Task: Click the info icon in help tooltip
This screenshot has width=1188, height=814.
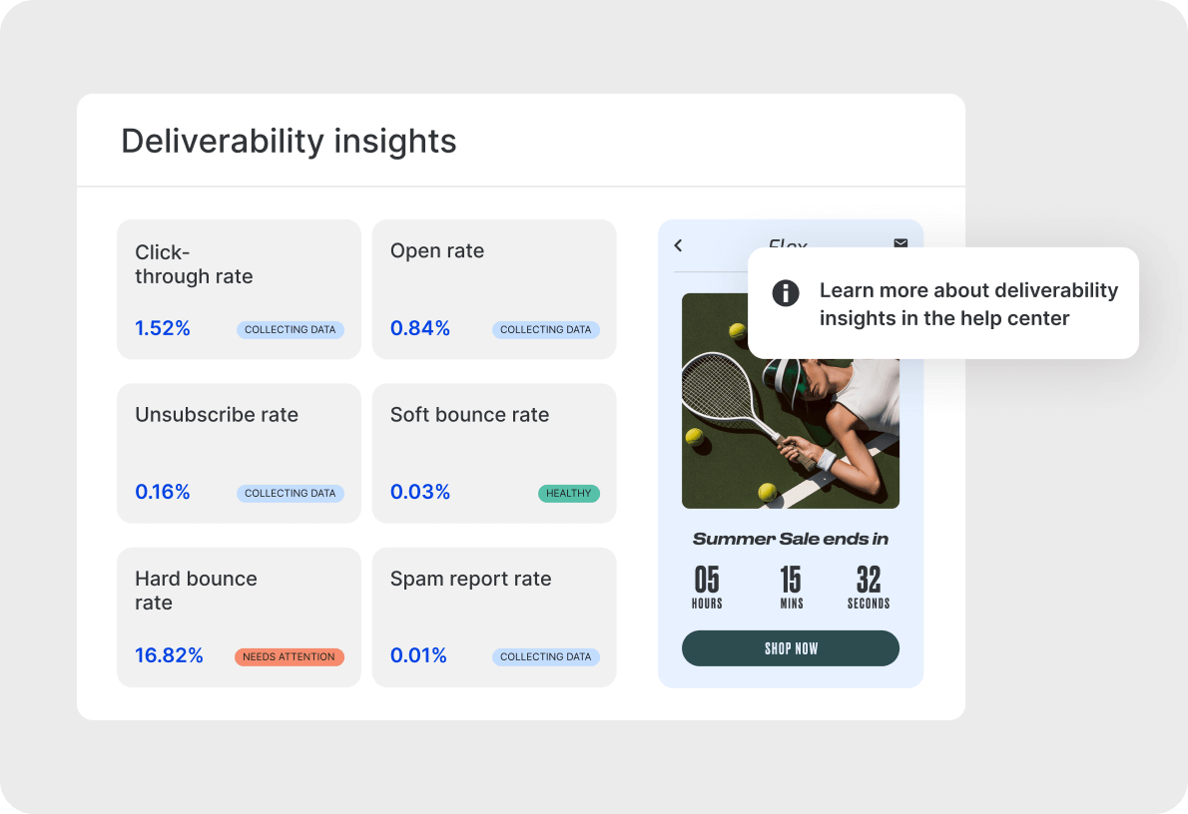Action: point(786,292)
